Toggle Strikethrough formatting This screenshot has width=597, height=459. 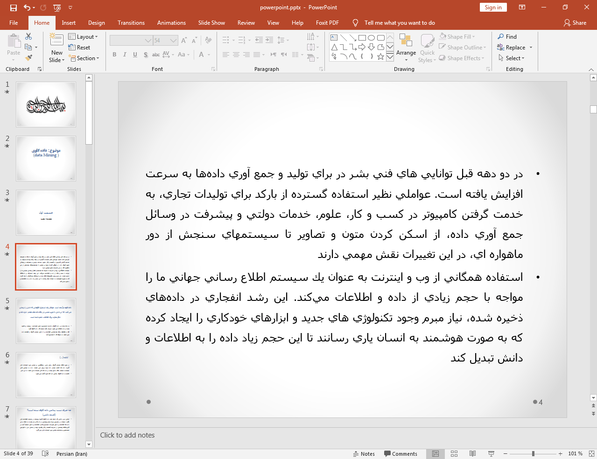click(156, 55)
